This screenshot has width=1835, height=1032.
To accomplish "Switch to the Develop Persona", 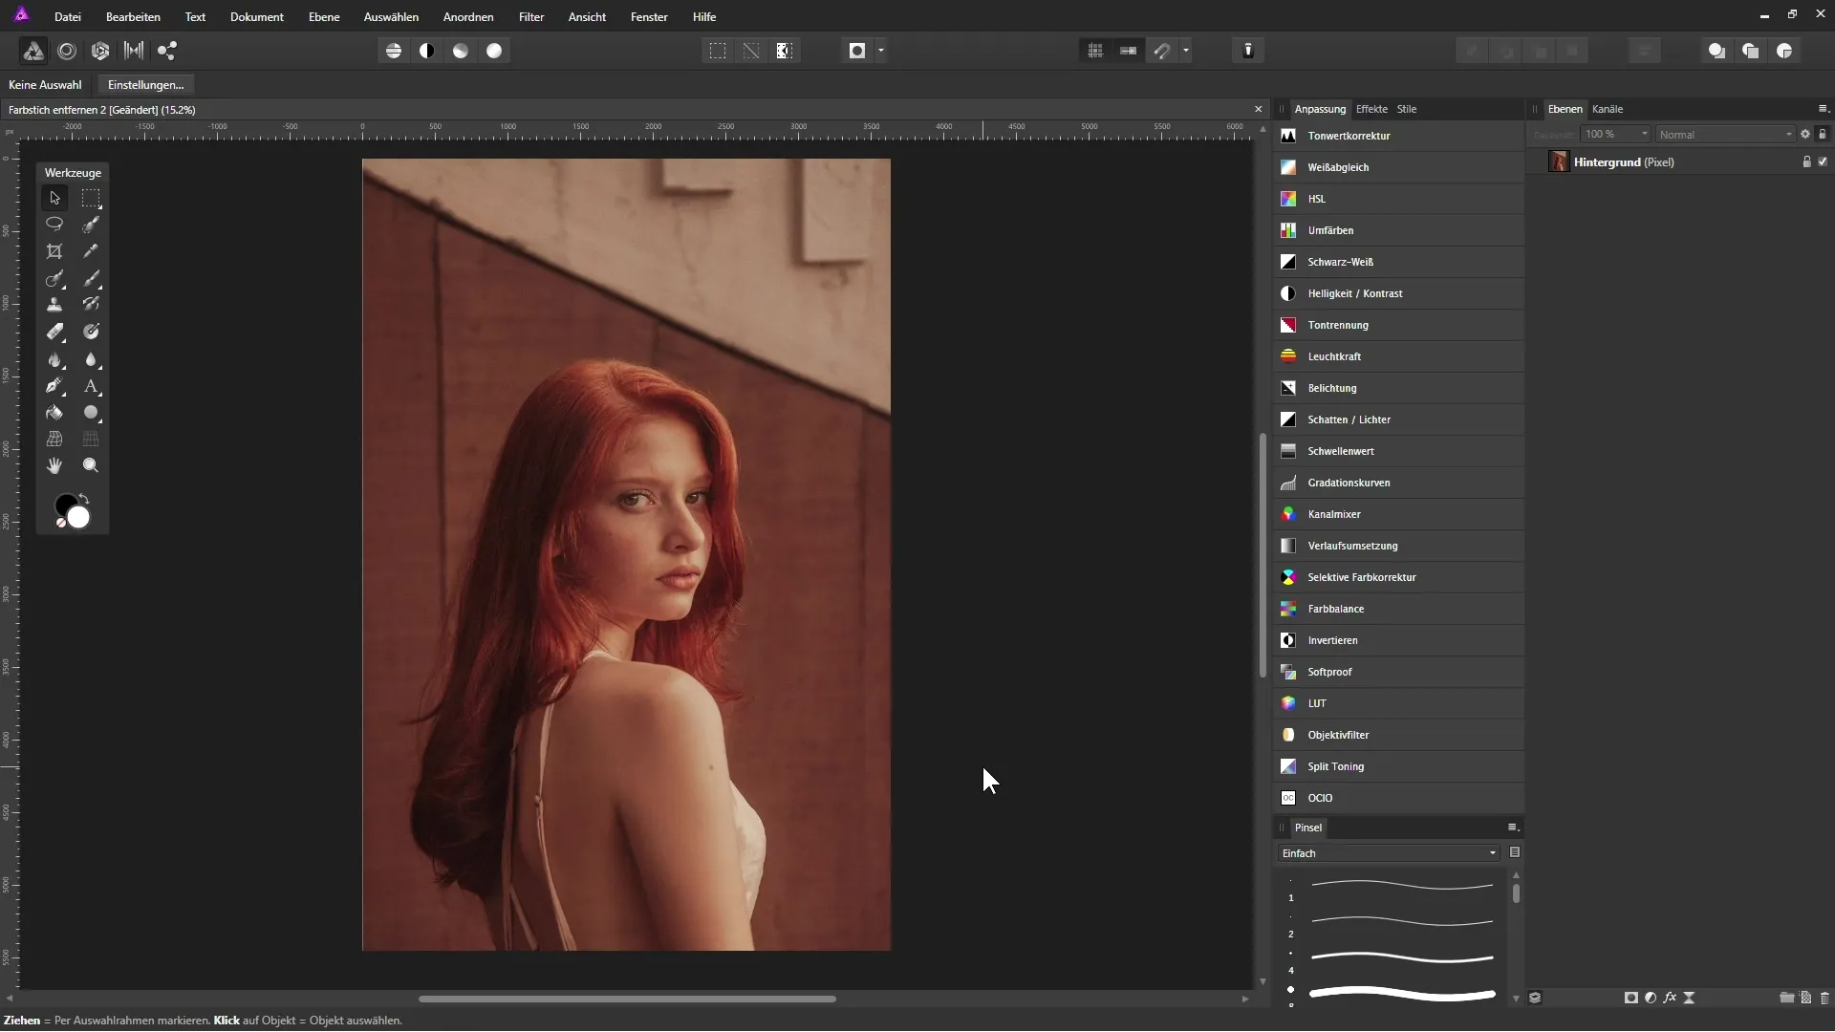I will coord(100,51).
